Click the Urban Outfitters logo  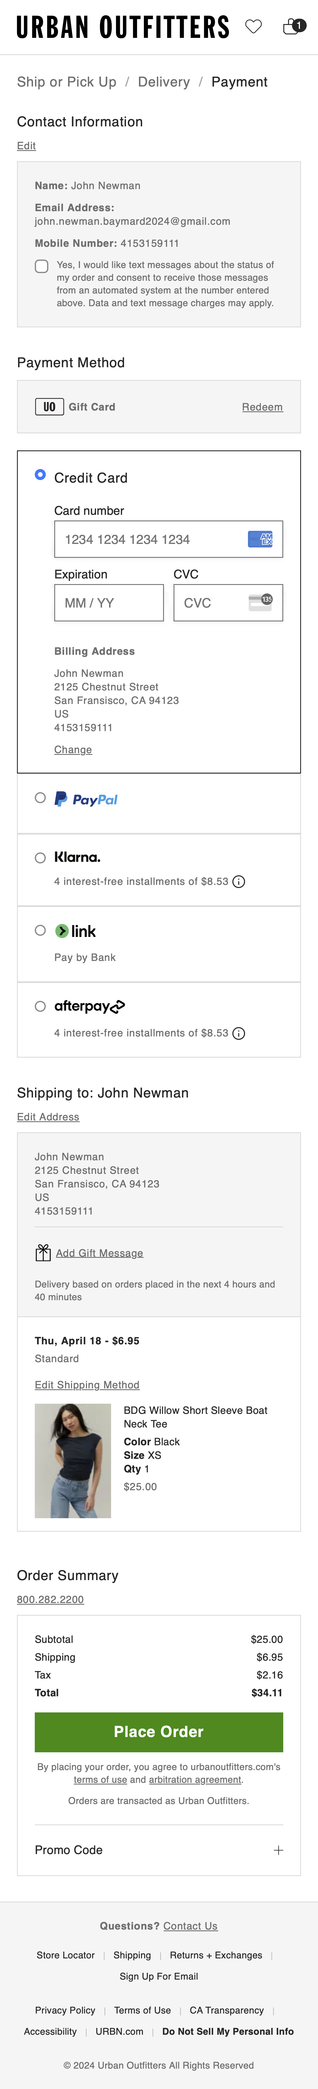(122, 28)
